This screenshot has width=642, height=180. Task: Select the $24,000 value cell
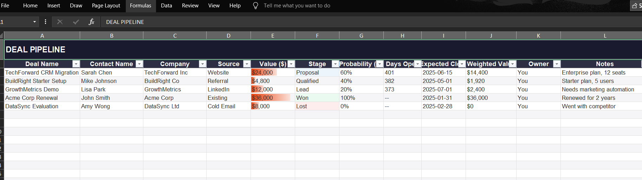coord(273,72)
